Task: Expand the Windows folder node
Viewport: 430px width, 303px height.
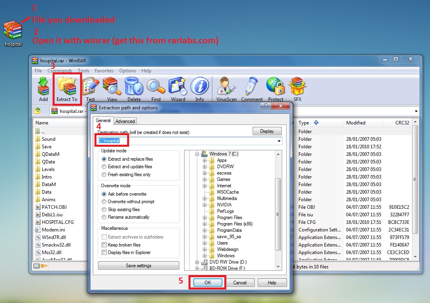Action: pos(204,256)
